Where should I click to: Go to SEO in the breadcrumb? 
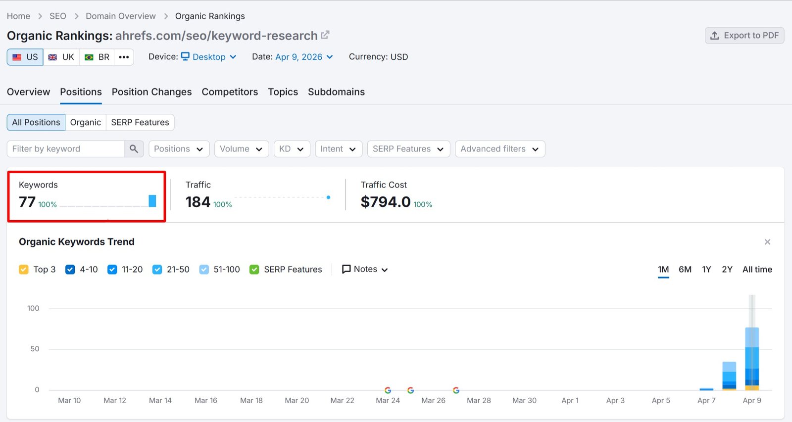click(x=58, y=16)
